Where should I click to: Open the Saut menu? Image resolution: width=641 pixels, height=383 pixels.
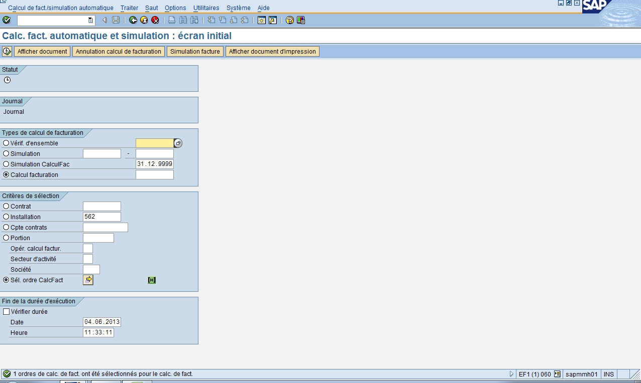pyautogui.click(x=152, y=8)
